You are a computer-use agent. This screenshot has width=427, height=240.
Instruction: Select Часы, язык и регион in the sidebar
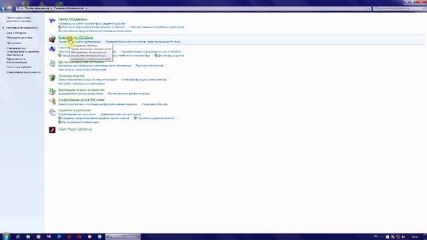click(19, 67)
